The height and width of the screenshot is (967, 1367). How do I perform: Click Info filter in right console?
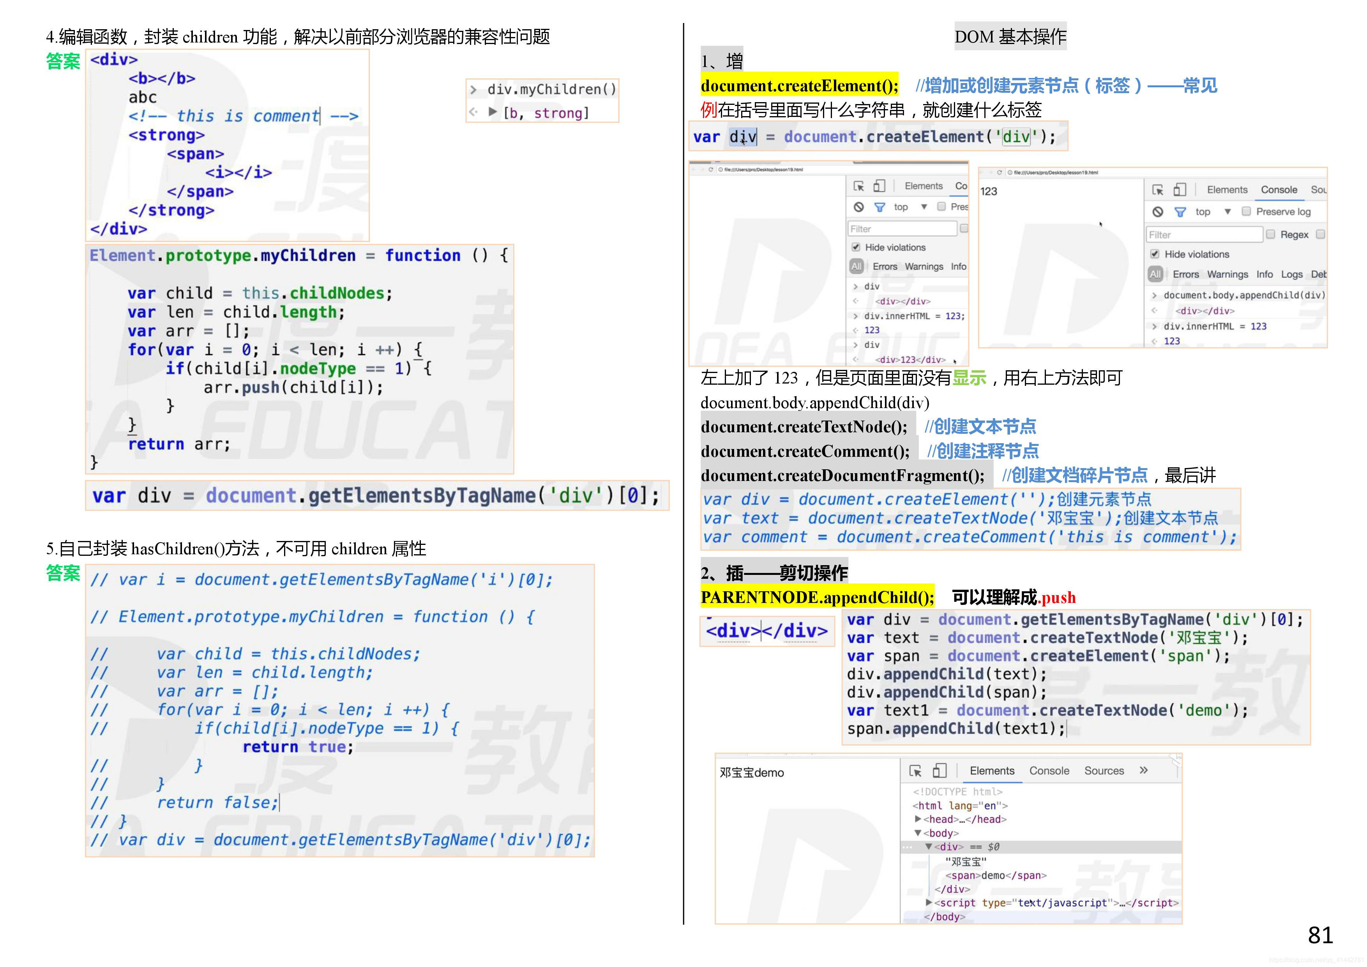[x=1265, y=274]
